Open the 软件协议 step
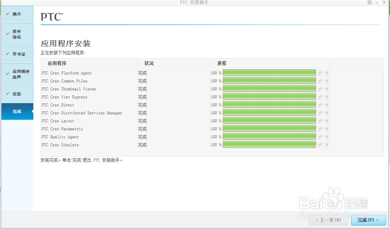The height and width of the screenshot is (229, 390). pyautogui.click(x=17, y=34)
